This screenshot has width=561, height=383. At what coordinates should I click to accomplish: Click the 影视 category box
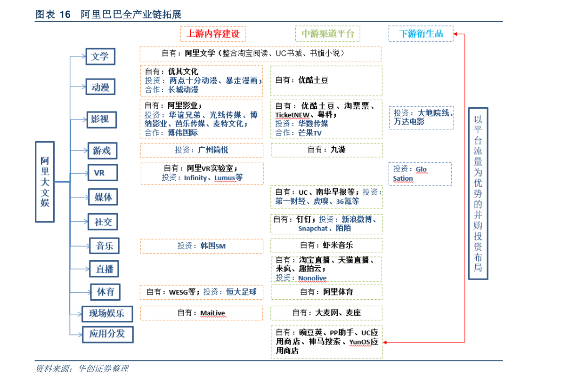pyautogui.click(x=102, y=120)
